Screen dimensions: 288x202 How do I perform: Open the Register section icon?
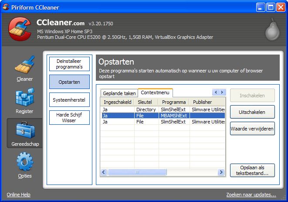[24, 98]
